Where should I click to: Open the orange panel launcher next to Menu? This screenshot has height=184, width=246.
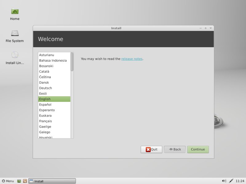coord(25,181)
